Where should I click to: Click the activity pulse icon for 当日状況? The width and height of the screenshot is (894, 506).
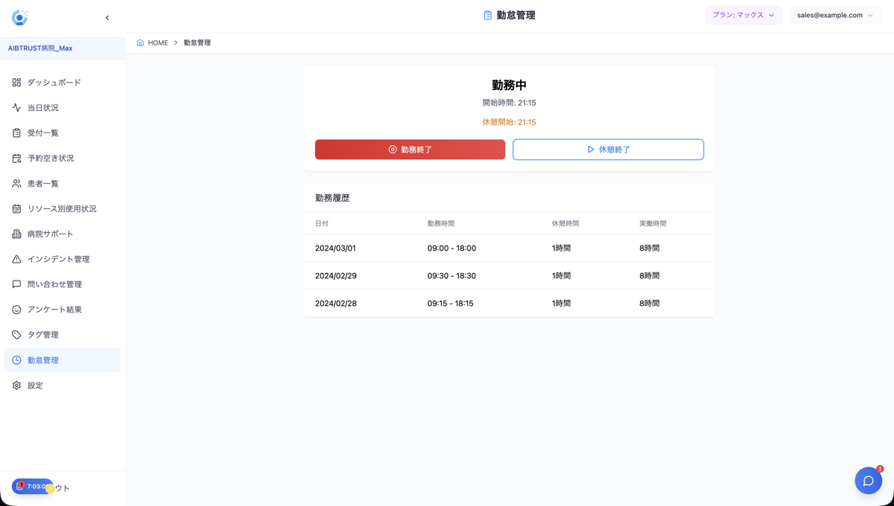pyautogui.click(x=16, y=108)
